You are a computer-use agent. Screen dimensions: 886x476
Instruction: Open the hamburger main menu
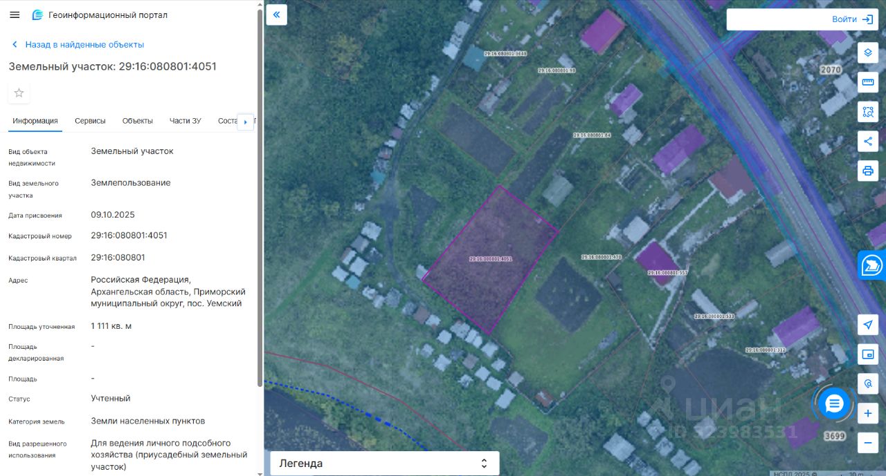15,15
